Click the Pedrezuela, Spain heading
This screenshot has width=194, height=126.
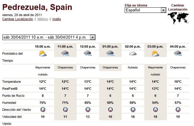click(37, 7)
